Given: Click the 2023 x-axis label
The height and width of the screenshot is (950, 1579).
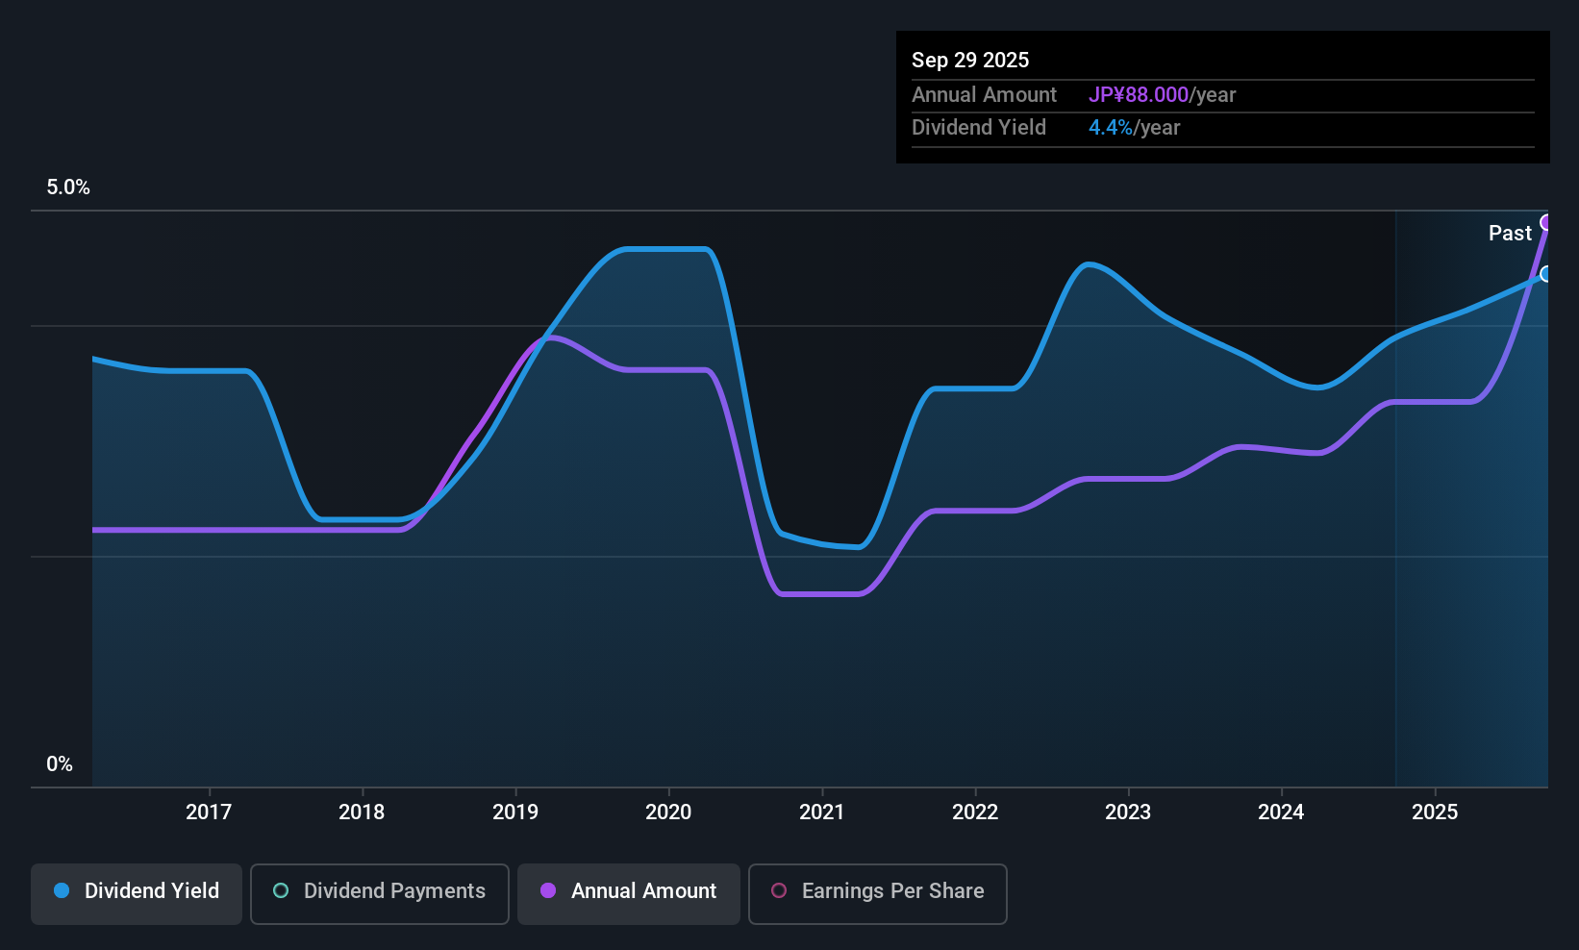Looking at the screenshot, I should click(1128, 812).
